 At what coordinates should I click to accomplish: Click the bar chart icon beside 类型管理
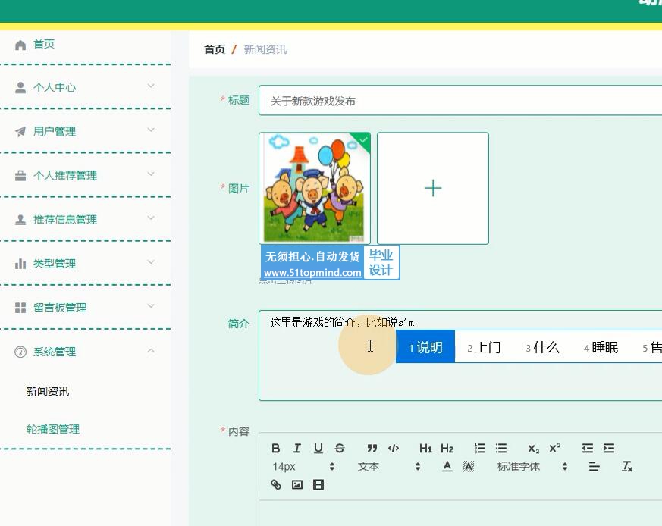coord(20,264)
